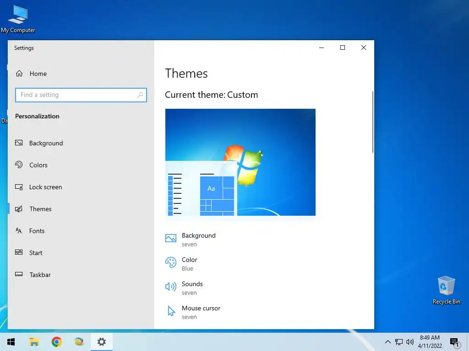The image size is (469, 351).
Task: Click the Start tiles icon
Action: [19, 252]
